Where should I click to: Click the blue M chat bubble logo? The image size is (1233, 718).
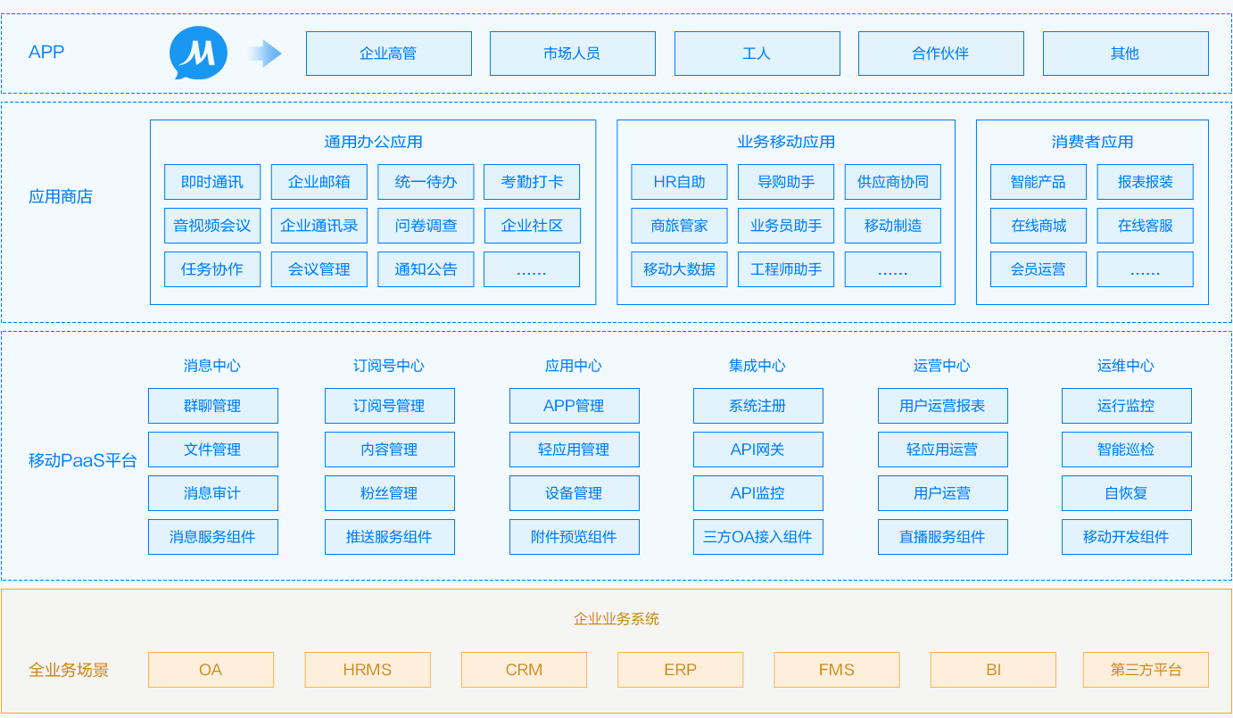[x=198, y=53]
